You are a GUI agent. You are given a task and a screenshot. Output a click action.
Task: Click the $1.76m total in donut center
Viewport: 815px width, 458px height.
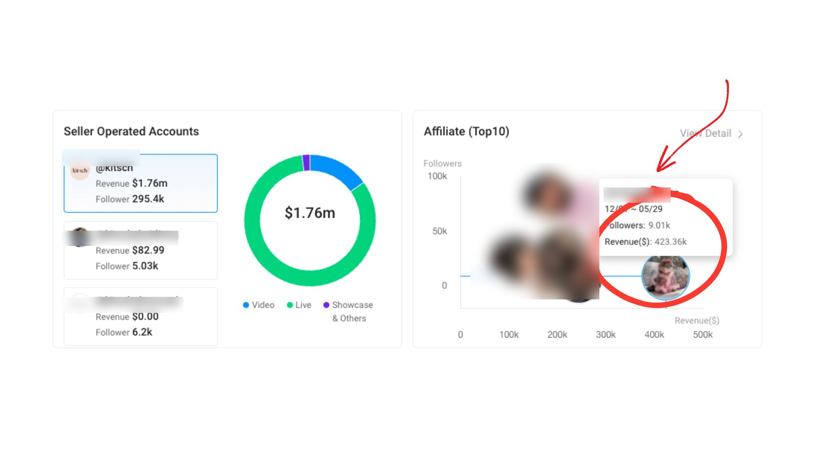(310, 212)
